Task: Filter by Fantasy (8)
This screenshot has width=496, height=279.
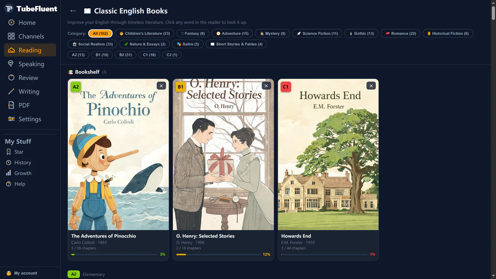Action: 193,33
